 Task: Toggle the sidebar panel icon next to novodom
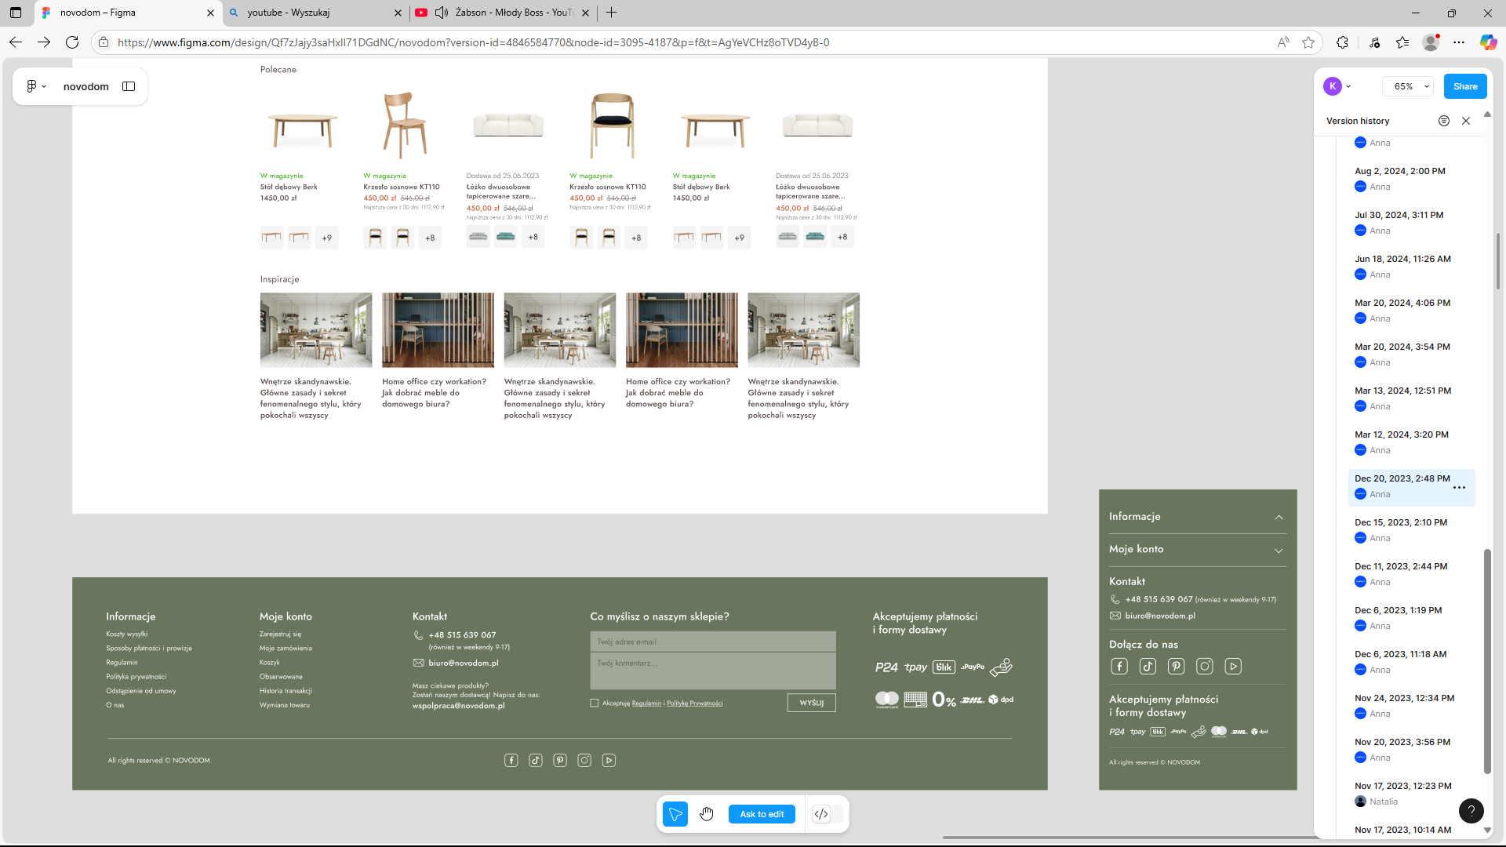tap(129, 86)
